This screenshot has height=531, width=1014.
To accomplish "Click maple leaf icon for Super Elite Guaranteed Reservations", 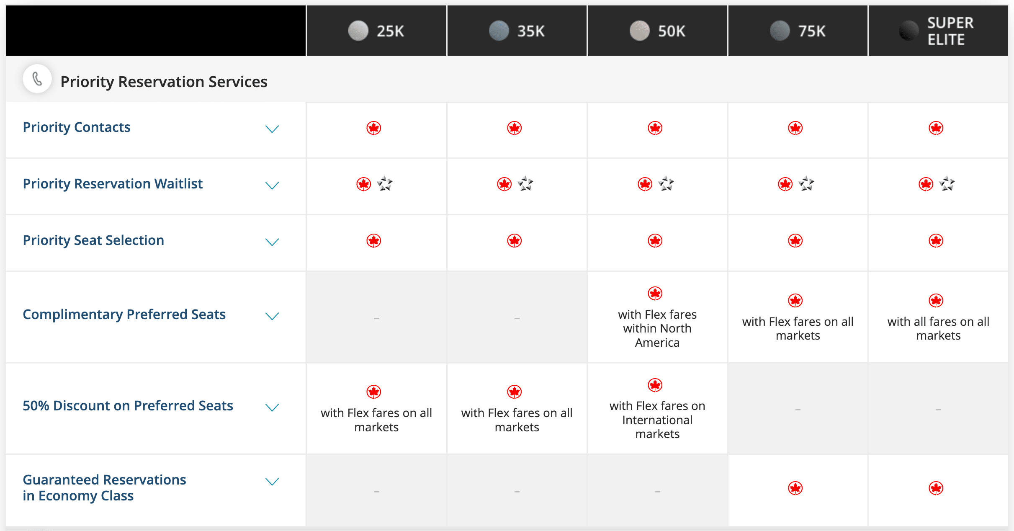I will pyautogui.click(x=936, y=488).
